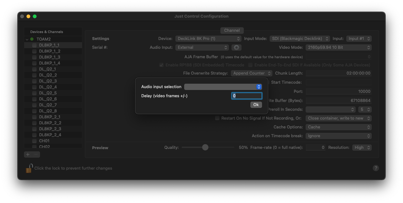
Task: Select DL_Q2_6 channel row
Action: [x=53, y=99]
